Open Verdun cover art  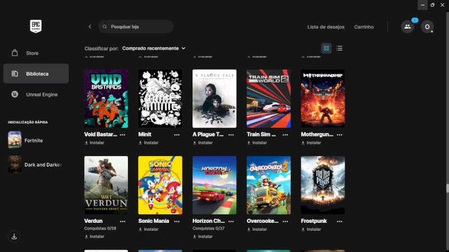[106, 185]
